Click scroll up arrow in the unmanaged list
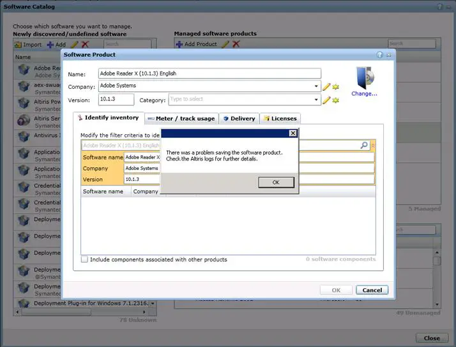This screenshot has height=347, width=456. pyautogui.click(x=437, y=252)
